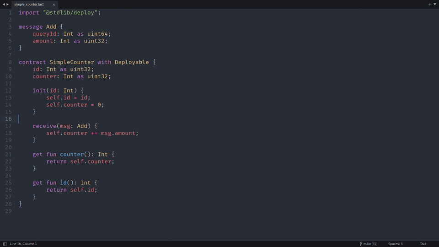Viewport: 439px width, 247px height.
Task: Toggle the side bar icon in status bar
Action: pos(5,244)
